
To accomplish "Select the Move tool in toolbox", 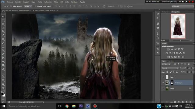I will [3, 17].
